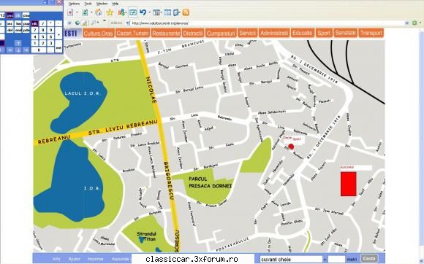Click the Refresh page toolbar icon

(85, 12)
